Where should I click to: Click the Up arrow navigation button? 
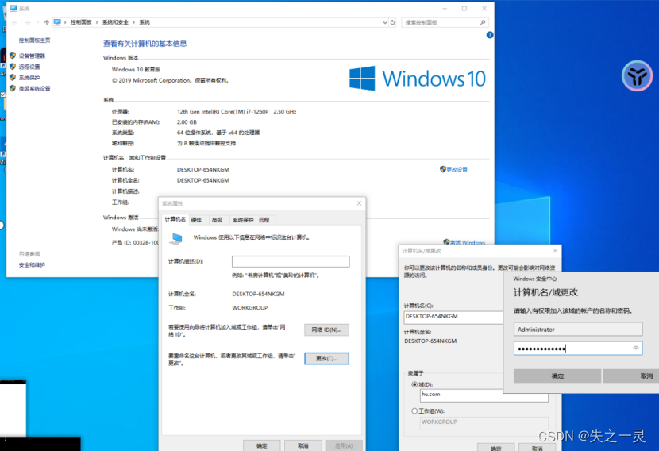click(x=47, y=22)
